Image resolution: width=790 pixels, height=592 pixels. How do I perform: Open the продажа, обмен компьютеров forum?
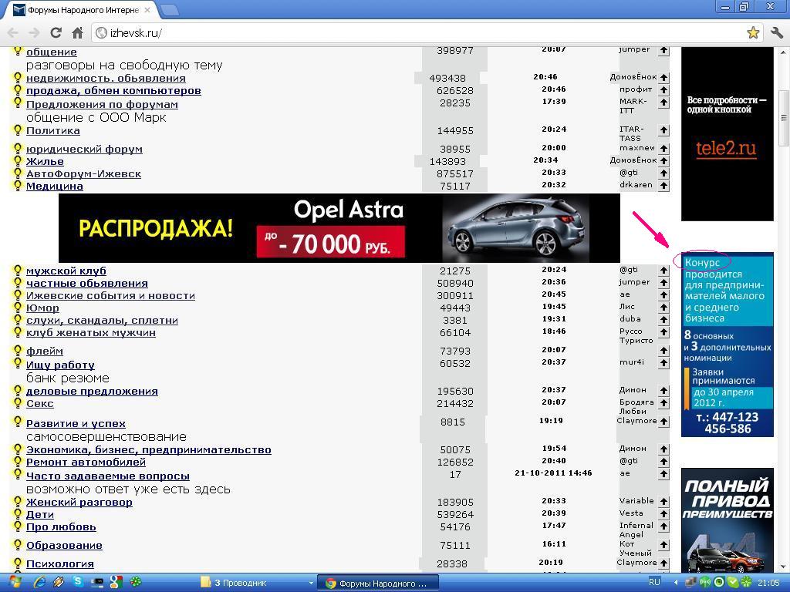coord(113,91)
